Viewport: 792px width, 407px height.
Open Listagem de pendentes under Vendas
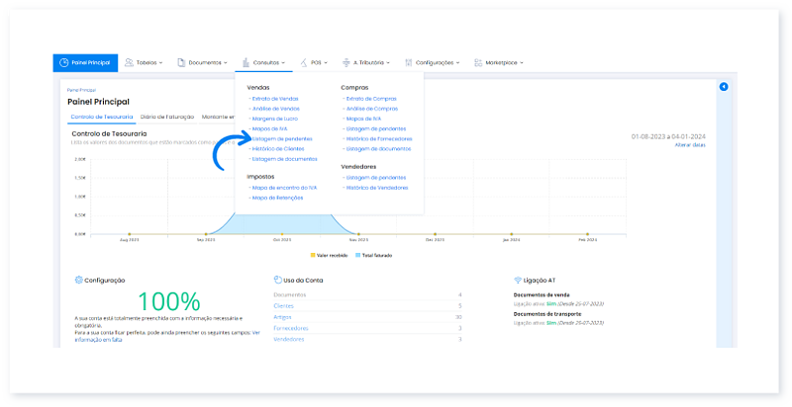(x=281, y=138)
